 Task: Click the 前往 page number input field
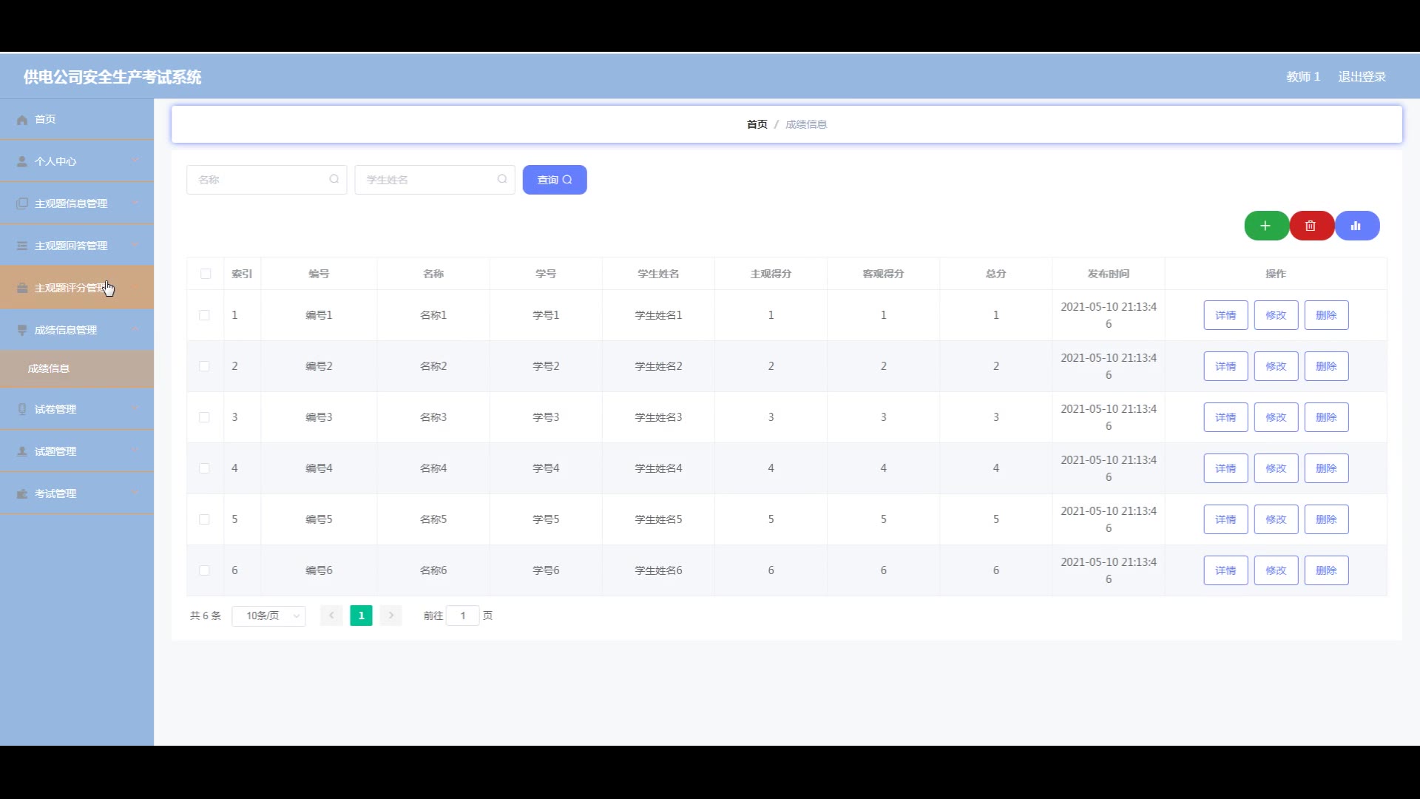click(x=463, y=616)
